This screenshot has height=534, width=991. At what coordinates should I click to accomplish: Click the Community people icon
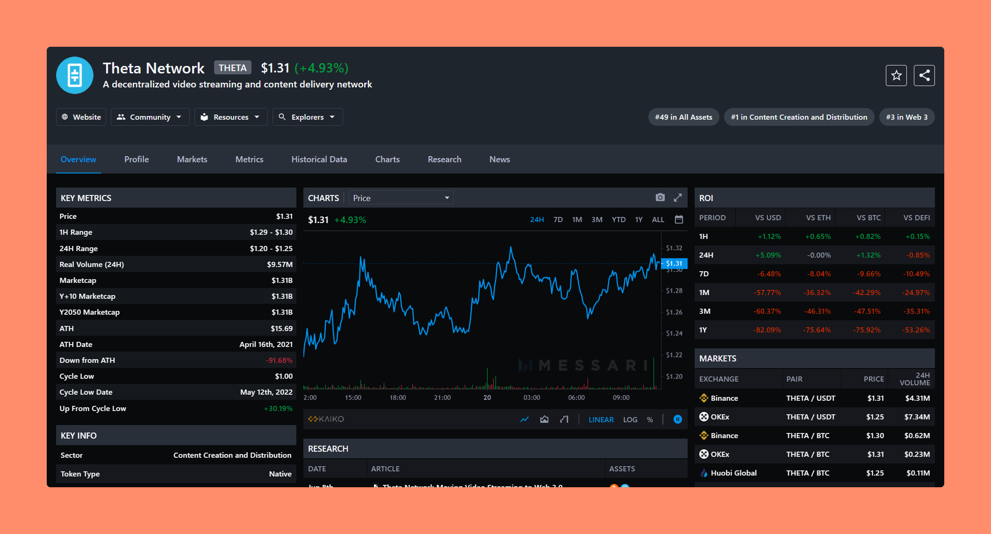pos(121,117)
